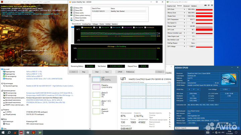This screenshot has width=241, height=135.
Task: Click the Save button
Action: click(x=107, y=72)
